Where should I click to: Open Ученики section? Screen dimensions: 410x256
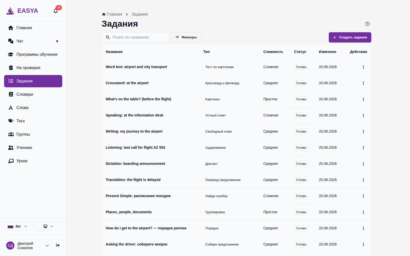[x=33, y=148]
